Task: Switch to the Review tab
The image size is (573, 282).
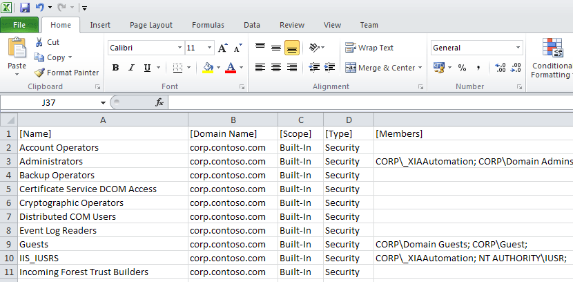Action: (x=292, y=25)
